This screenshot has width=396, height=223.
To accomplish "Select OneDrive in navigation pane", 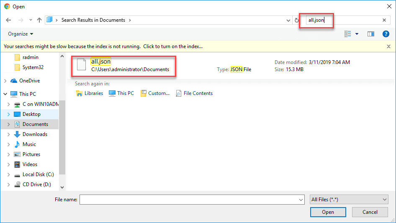I will (x=25, y=81).
